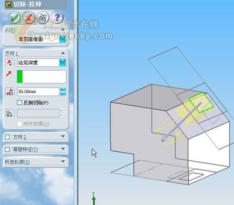Click the depth value spinner arrows
This screenshot has height=205, width=234.
pyautogui.click(x=63, y=92)
